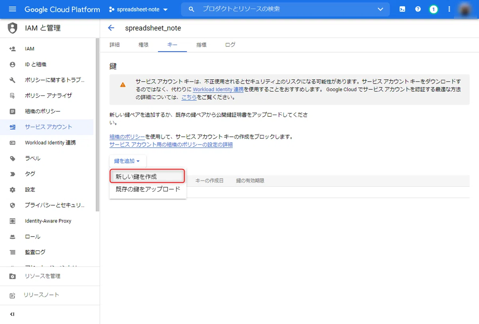Click the IAM add-person sidebar icon
479x324 pixels.
click(x=12, y=49)
